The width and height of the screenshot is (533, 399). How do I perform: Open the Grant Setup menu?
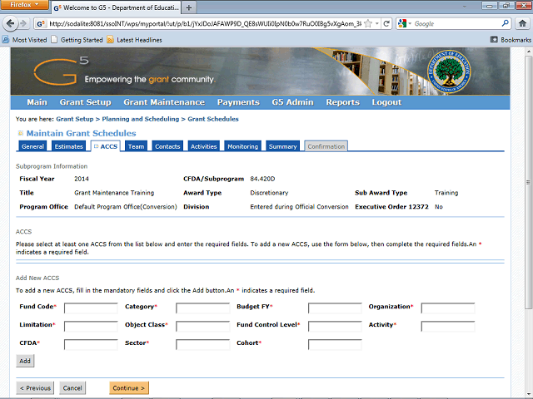click(85, 102)
